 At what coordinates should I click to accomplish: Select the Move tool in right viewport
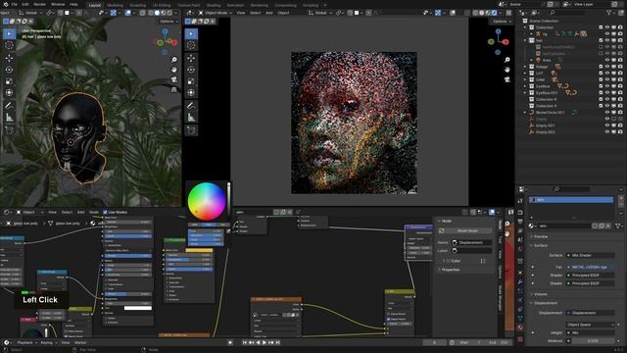[x=191, y=58]
